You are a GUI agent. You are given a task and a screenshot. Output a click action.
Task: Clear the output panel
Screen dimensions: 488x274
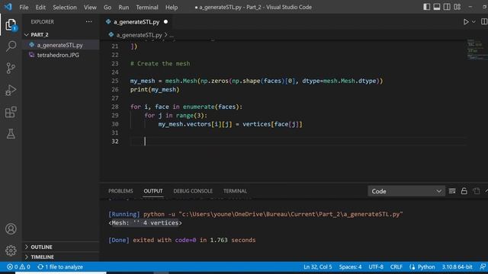452,191
